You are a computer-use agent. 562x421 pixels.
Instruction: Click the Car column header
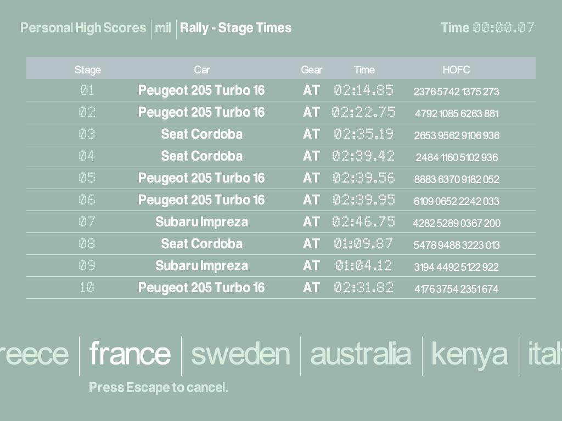(x=201, y=70)
